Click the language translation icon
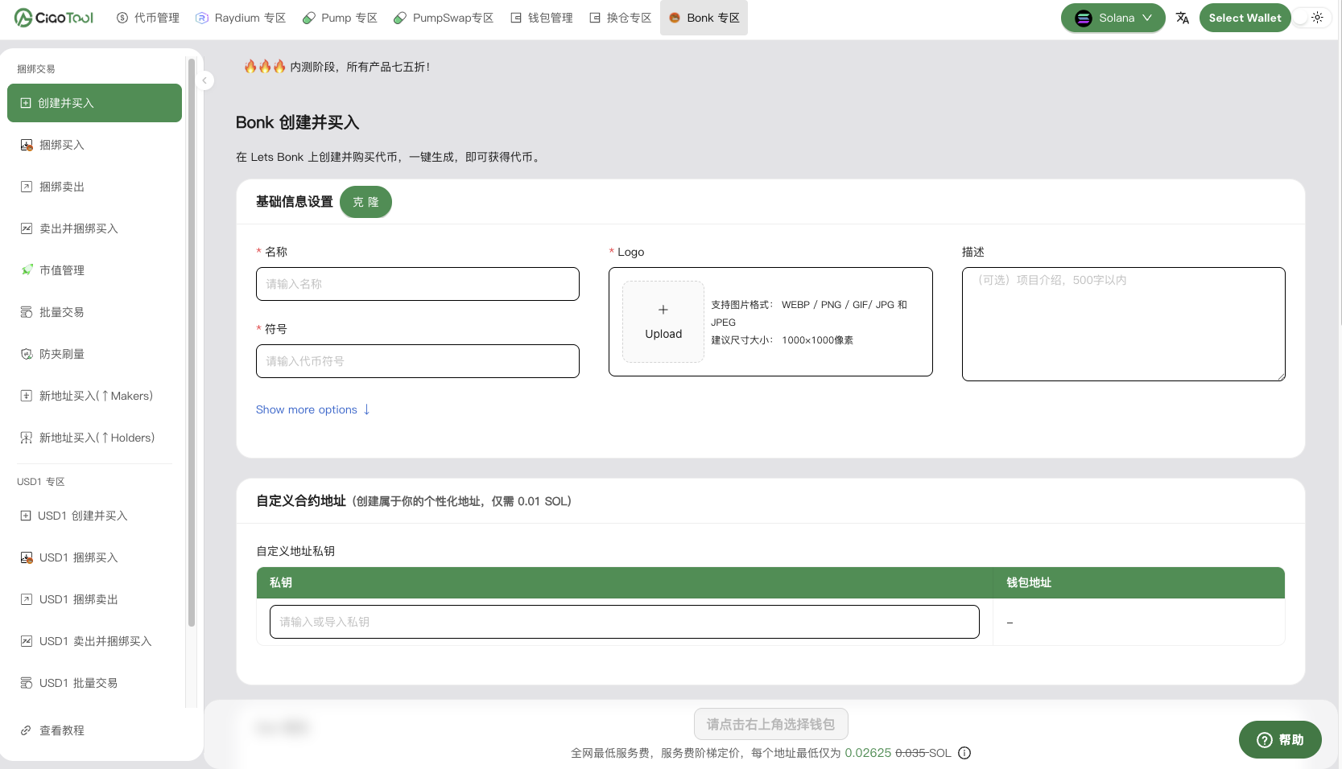This screenshot has width=1342, height=769. [x=1182, y=18]
